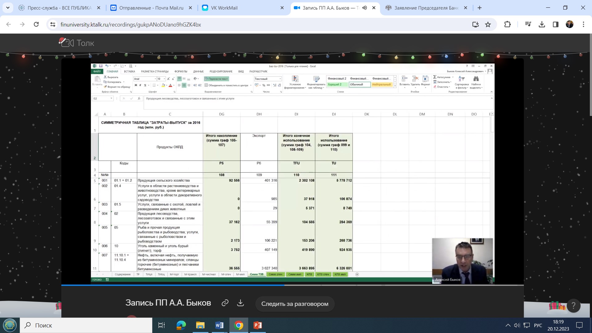Viewport: 592px width, 333px height.
Task: Mute the recording tab via speaker icon
Action: coord(364,8)
